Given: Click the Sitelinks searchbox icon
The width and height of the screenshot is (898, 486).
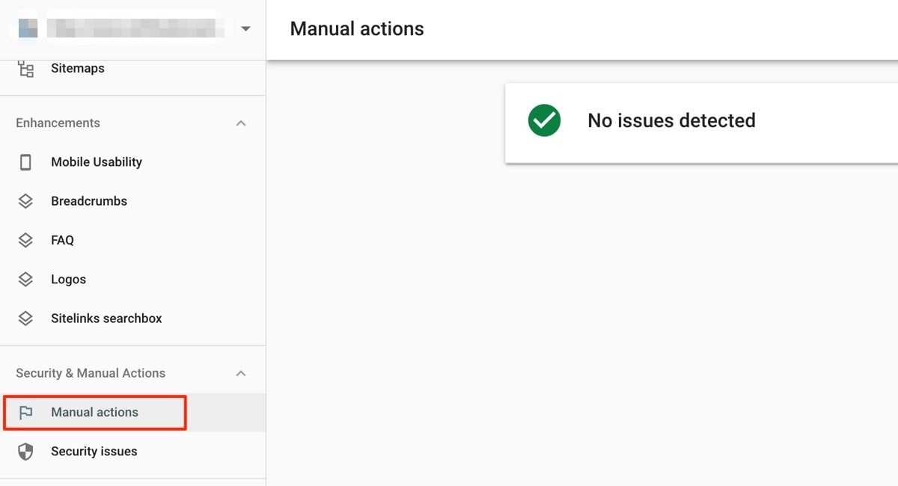Looking at the screenshot, I should pos(25,318).
